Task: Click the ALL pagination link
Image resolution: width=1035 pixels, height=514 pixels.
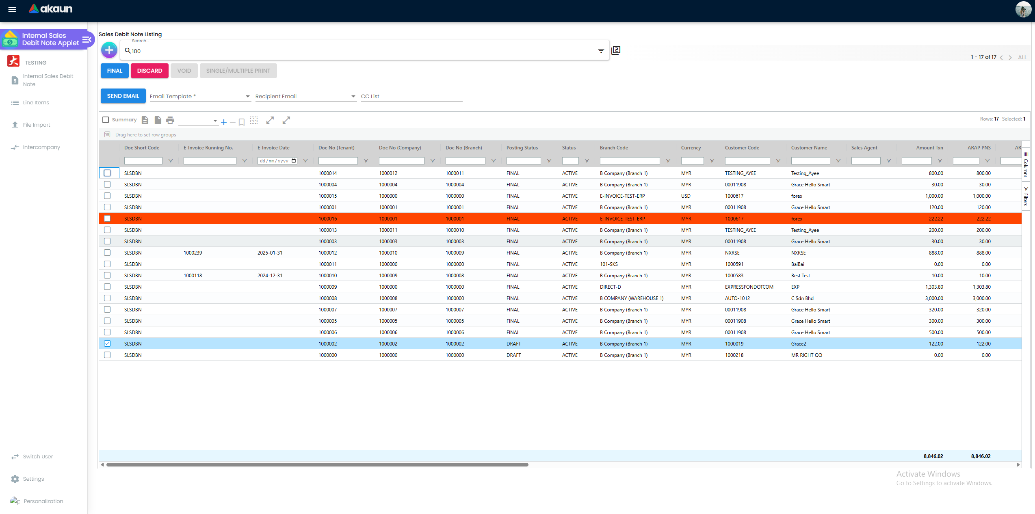Action: (x=1022, y=57)
